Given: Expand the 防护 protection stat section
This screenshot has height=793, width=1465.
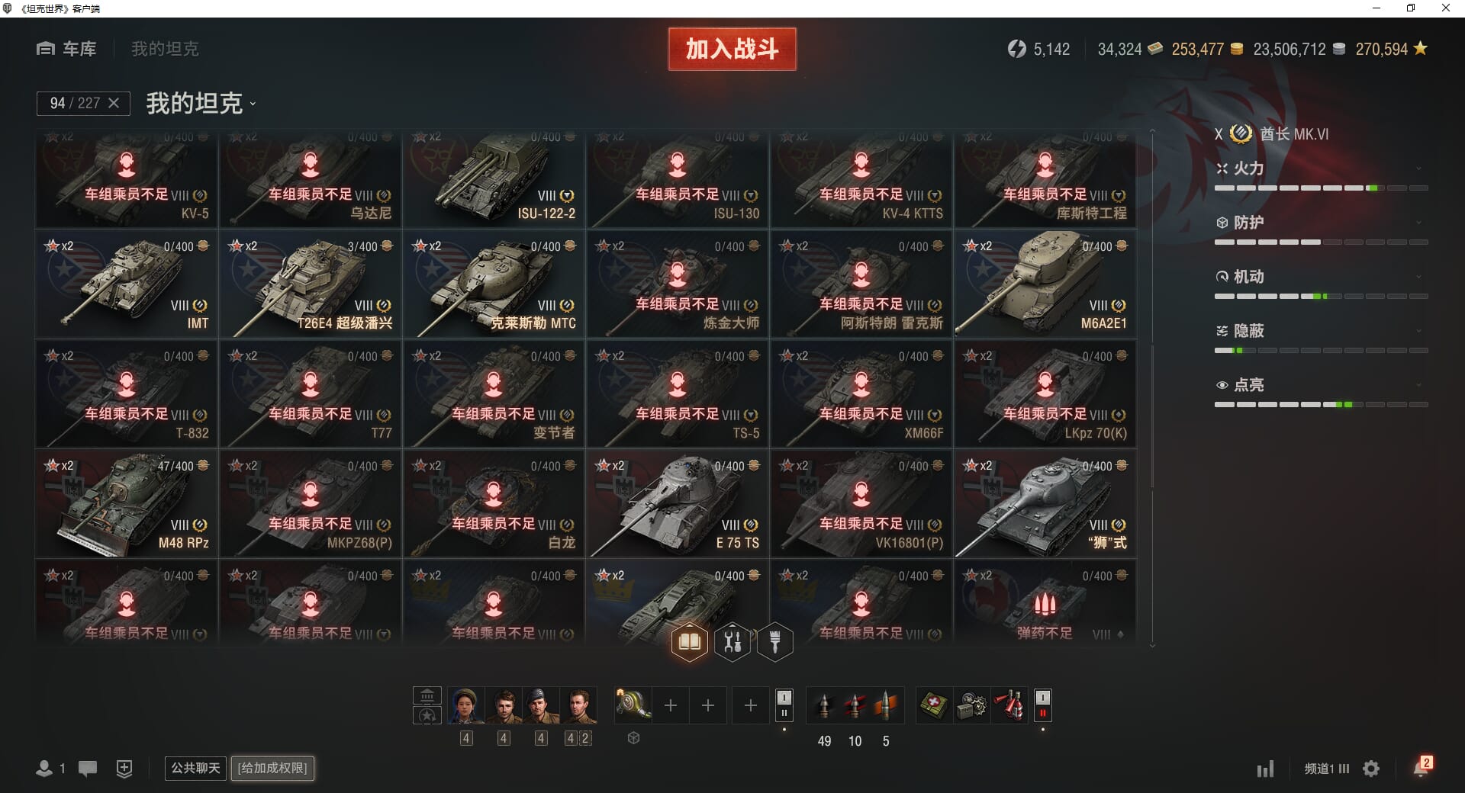Looking at the screenshot, I should (x=1321, y=223).
